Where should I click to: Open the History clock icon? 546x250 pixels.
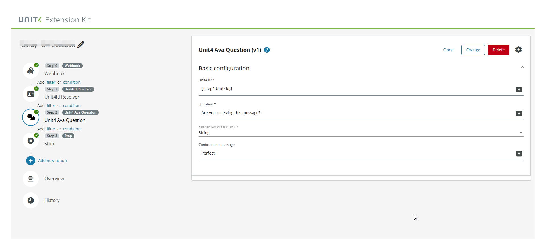[31, 200]
